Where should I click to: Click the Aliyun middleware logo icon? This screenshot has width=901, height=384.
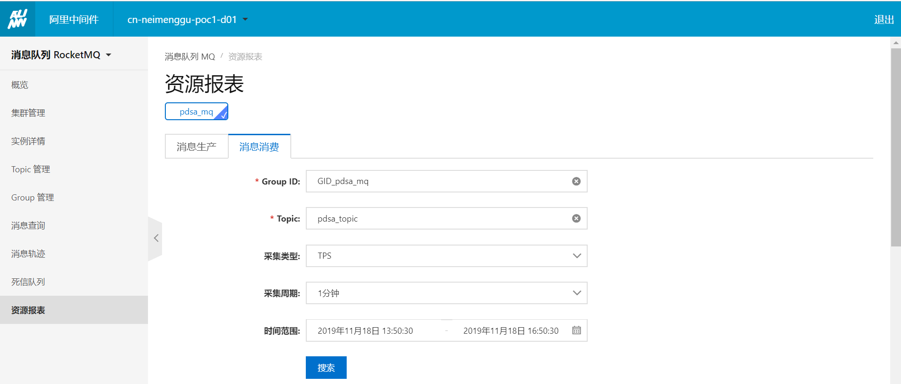coord(17,19)
